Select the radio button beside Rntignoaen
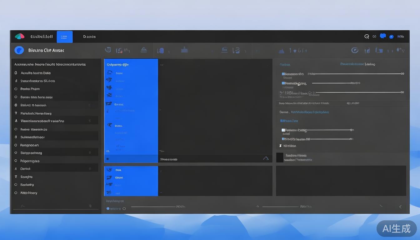 [x=16, y=145]
